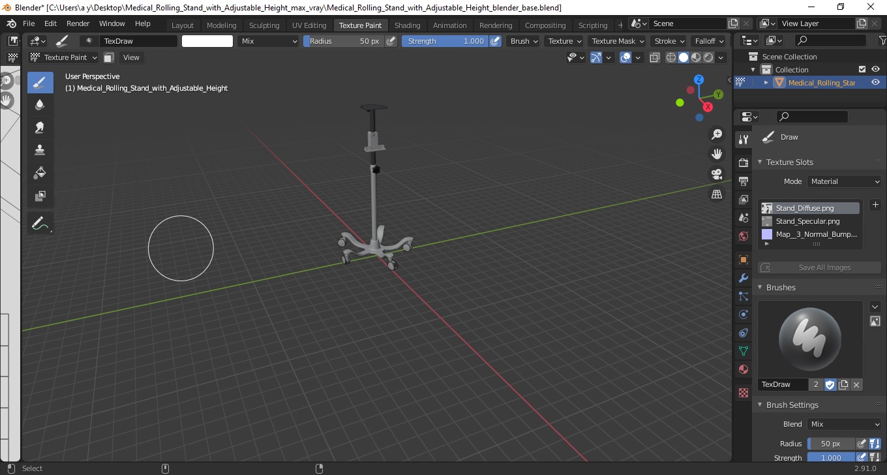
Task: Hide the Collection with its eye icon
Action: [875, 69]
